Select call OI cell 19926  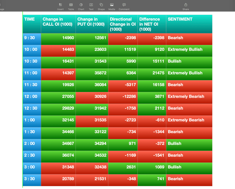coord(58,86)
